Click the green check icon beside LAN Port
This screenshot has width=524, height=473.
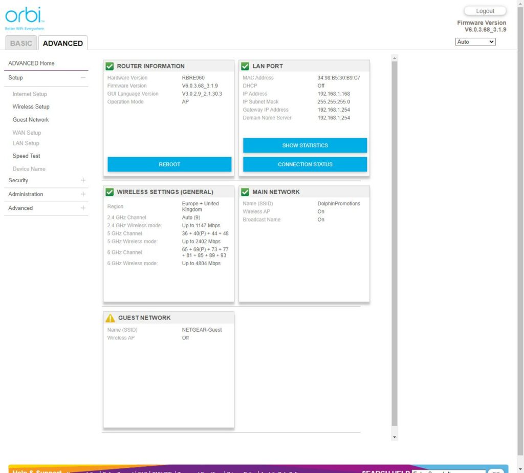point(245,66)
